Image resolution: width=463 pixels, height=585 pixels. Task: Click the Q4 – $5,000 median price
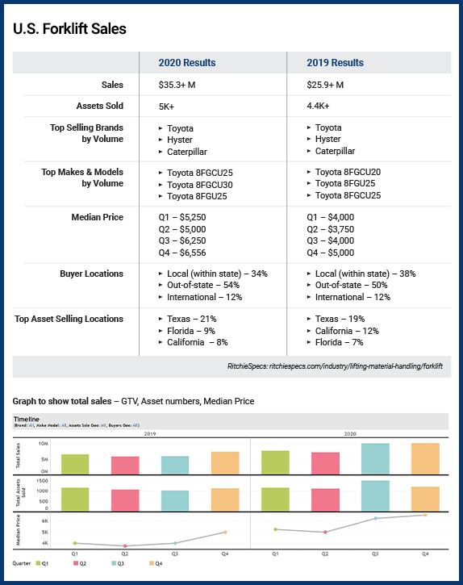tap(330, 253)
